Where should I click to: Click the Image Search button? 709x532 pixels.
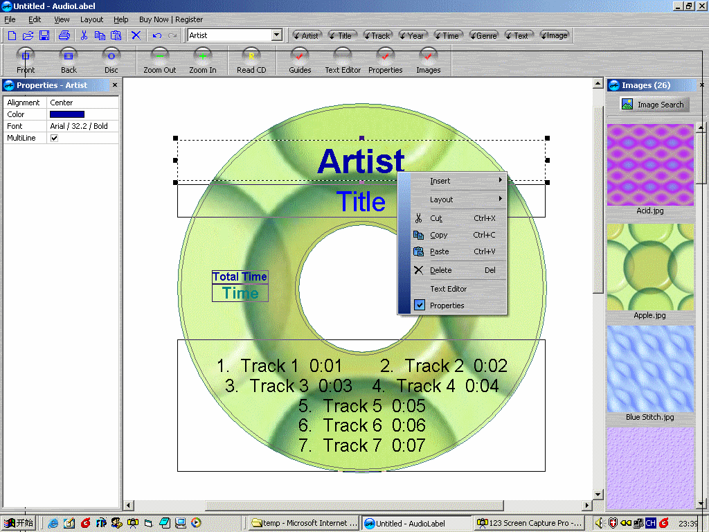[x=654, y=104]
